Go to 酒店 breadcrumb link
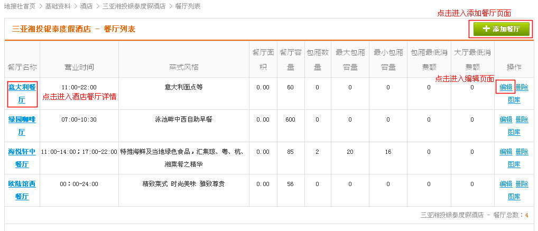The width and height of the screenshot is (538, 231). click(86, 6)
